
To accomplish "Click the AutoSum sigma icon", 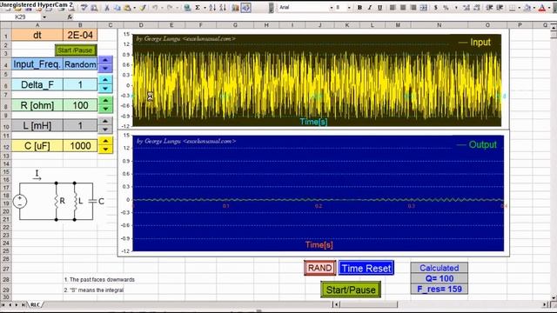I will (x=198, y=7).
